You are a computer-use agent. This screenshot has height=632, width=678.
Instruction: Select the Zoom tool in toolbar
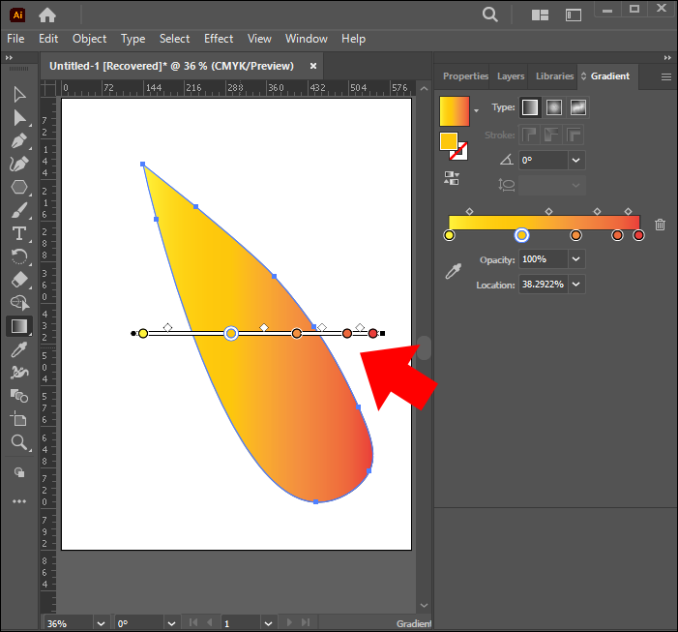click(x=19, y=442)
